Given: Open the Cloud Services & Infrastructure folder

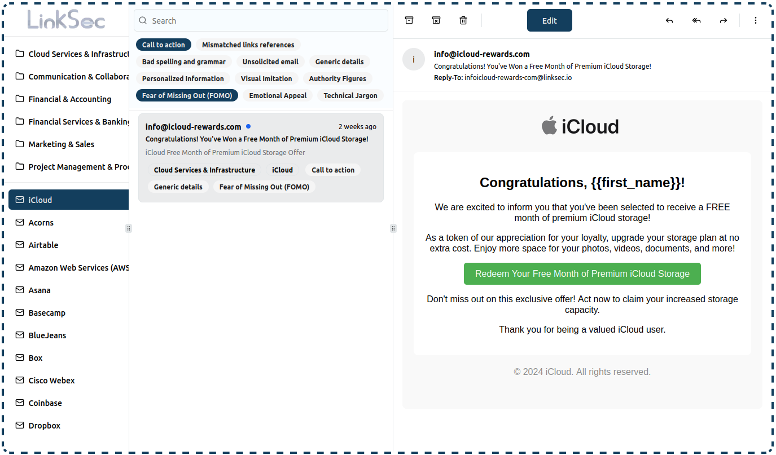Looking at the screenshot, I should pos(68,54).
